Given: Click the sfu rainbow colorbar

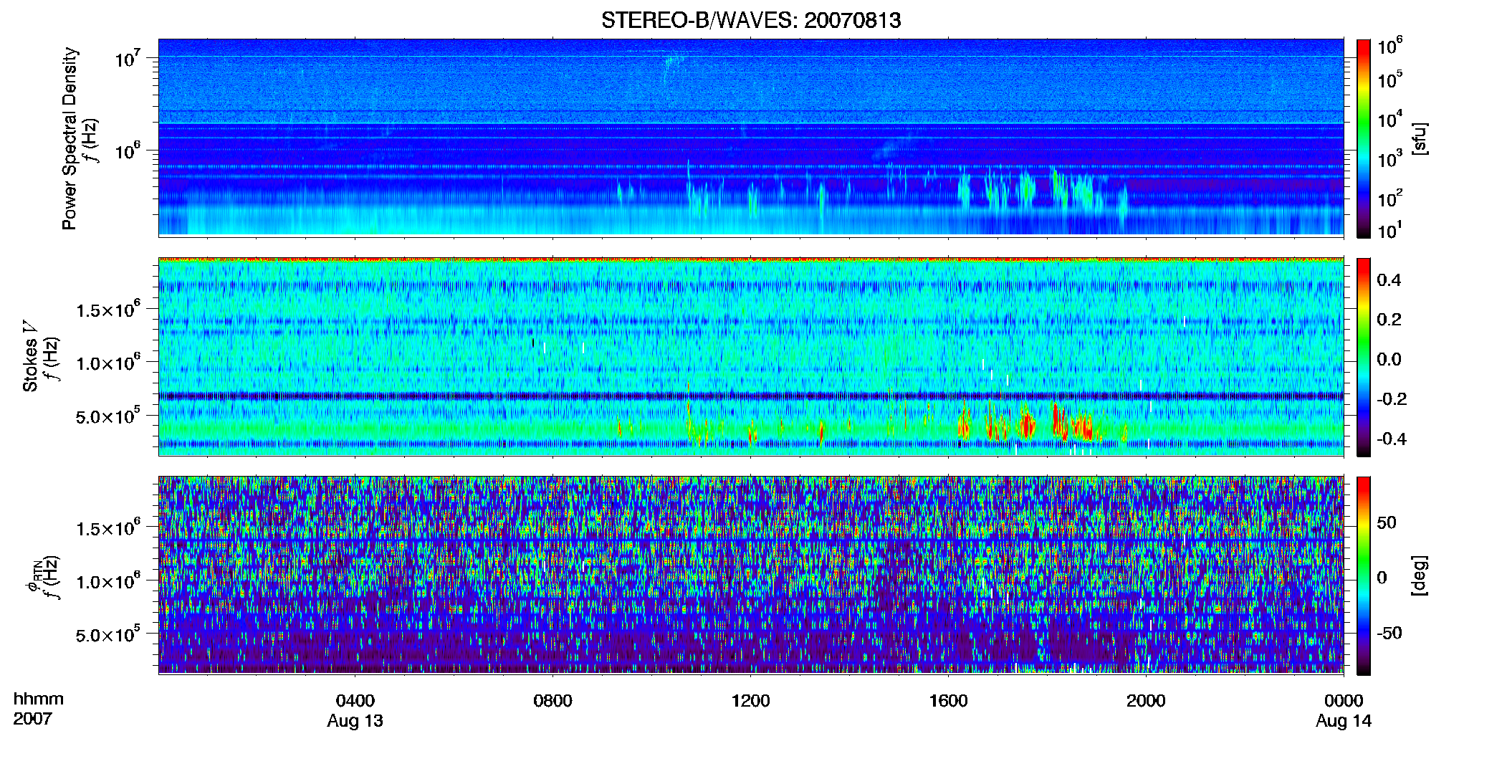Looking at the screenshot, I should click(1364, 138).
